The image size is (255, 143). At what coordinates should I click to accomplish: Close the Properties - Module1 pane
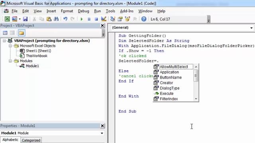[x=102, y=126]
